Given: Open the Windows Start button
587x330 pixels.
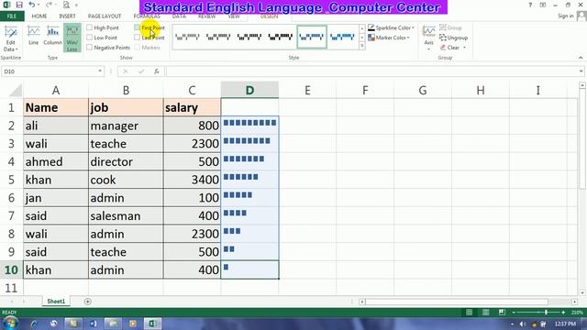Looking at the screenshot, I should point(10,324).
